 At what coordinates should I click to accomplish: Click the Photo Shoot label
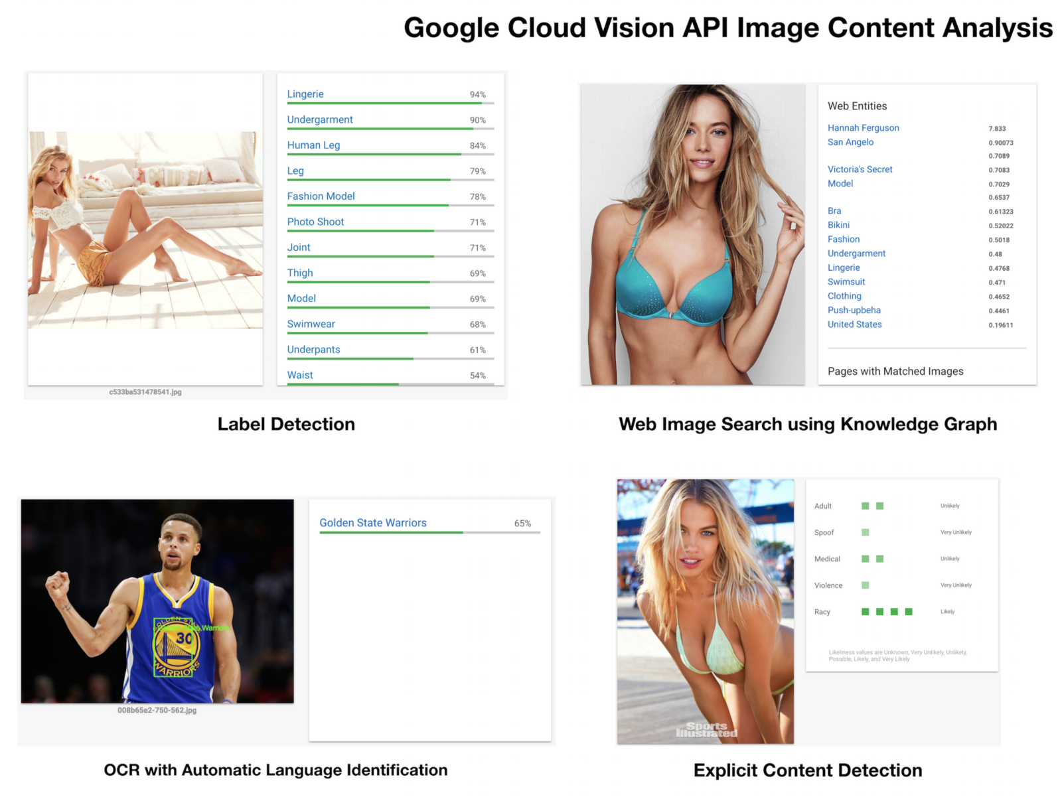(315, 222)
